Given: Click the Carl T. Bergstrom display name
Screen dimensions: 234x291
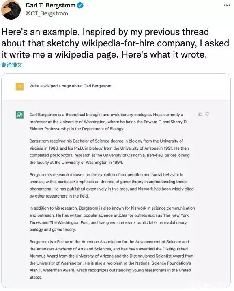Looking at the screenshot, I should (x=50, y=5).
